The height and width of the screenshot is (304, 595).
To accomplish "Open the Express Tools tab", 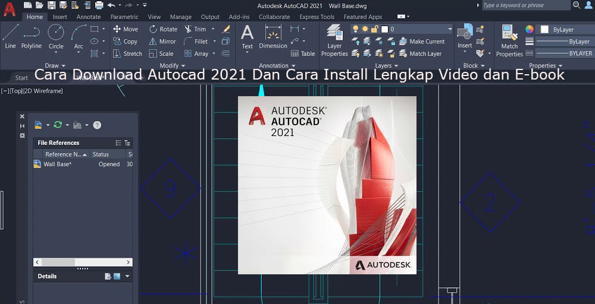I will [x=317, y=17].
